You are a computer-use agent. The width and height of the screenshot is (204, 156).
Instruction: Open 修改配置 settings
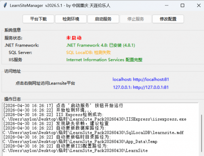(x=168, y=19)
